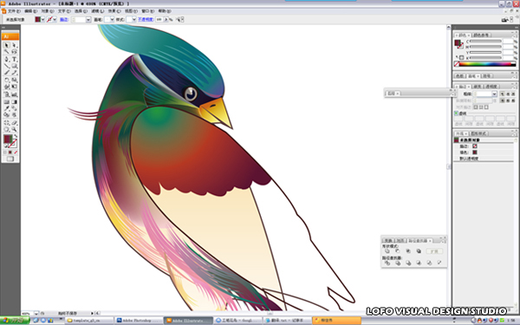Select the Rotate tool
The image size is (520, 325).
click(x=6, y=80)
